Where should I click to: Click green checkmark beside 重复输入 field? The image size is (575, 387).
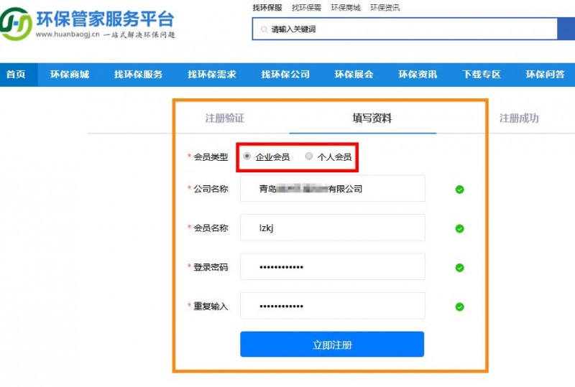pyautogui.click(x=459, y=307)
